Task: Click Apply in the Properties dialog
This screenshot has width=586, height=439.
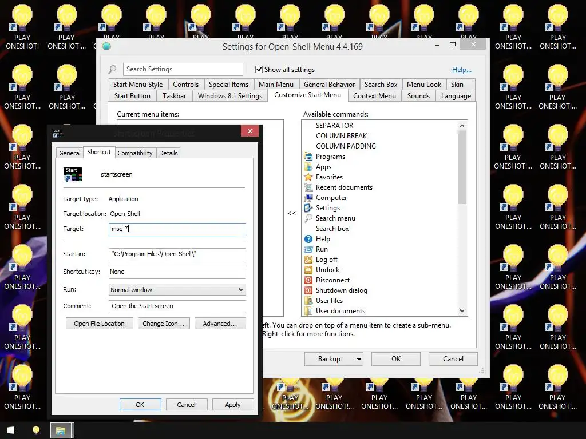Action: (x=233, y=405)
